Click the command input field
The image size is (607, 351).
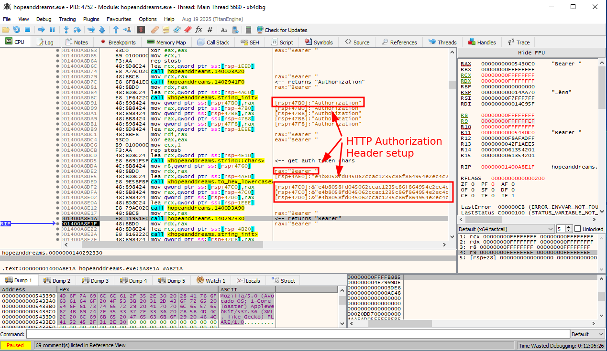click(298, 334)
